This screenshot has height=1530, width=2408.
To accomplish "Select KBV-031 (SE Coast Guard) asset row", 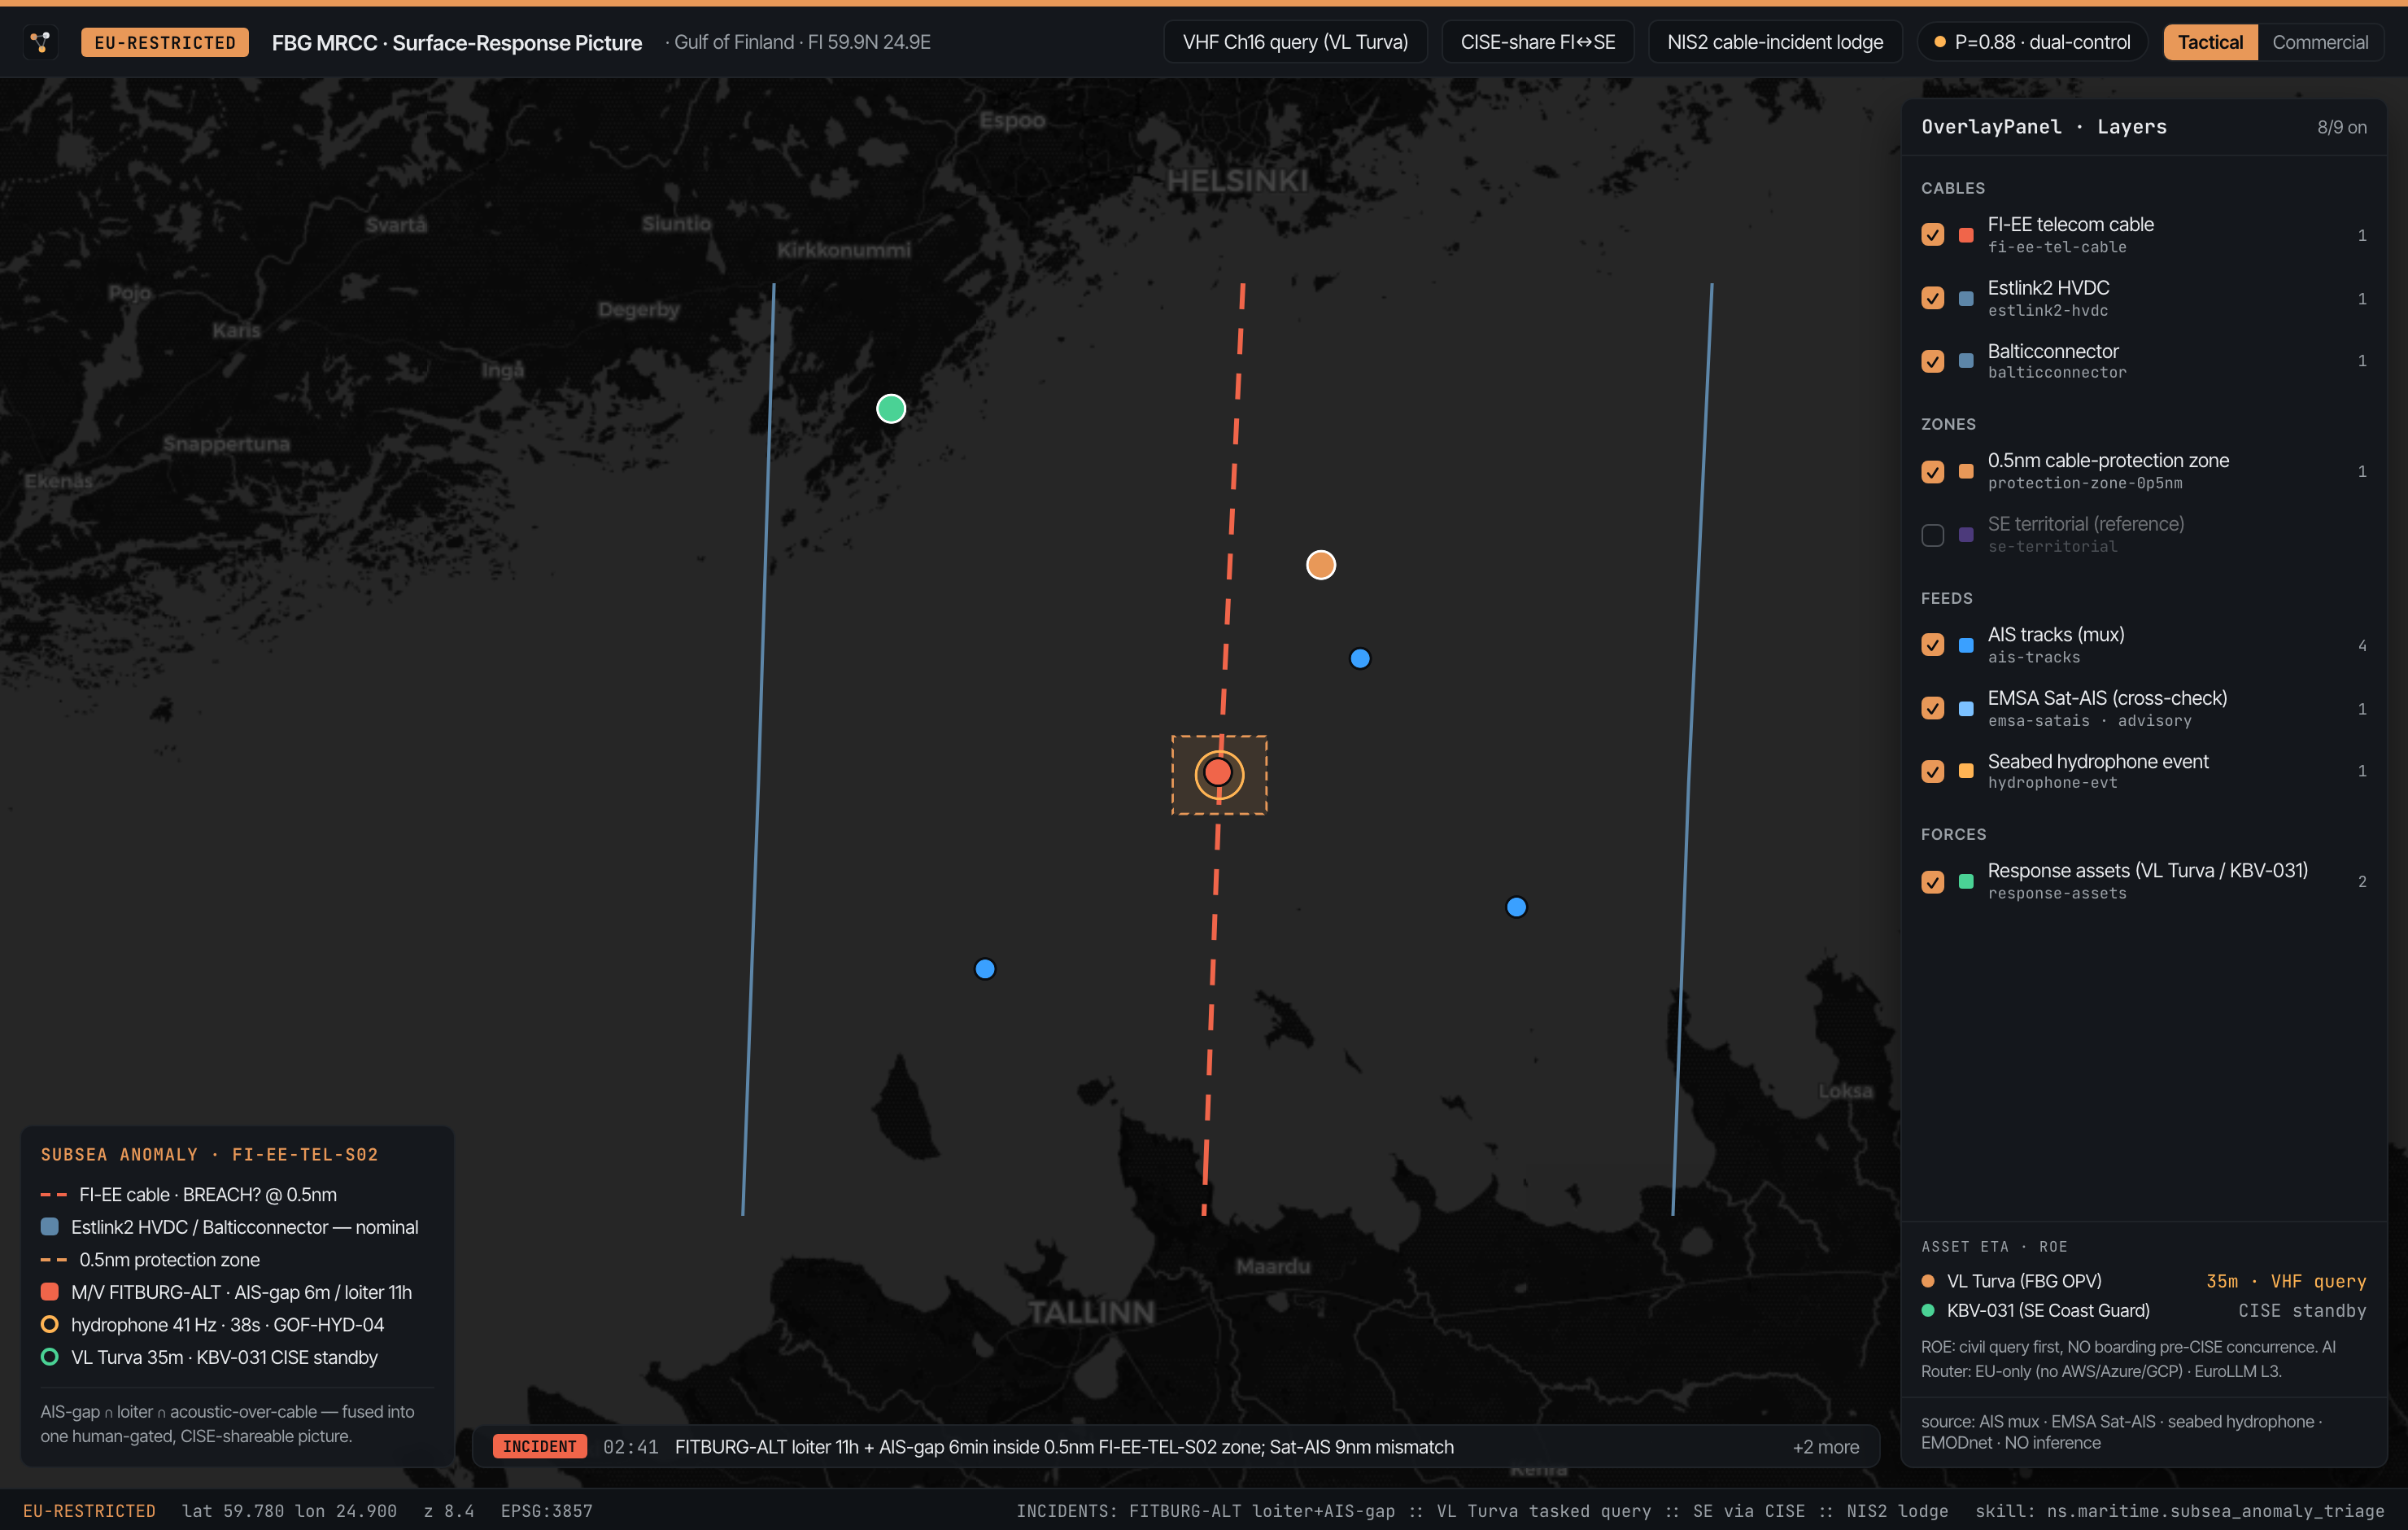I will pyautogui.click(x=2143, y=1309).
